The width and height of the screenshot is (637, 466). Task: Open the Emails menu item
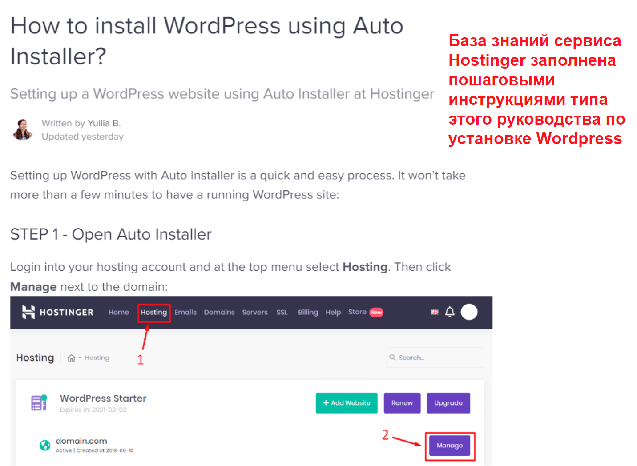185,312
